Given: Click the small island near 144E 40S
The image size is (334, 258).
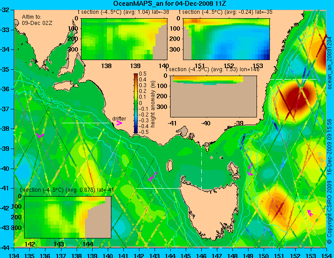Looking at the screenshot, I should click(170, 165).
